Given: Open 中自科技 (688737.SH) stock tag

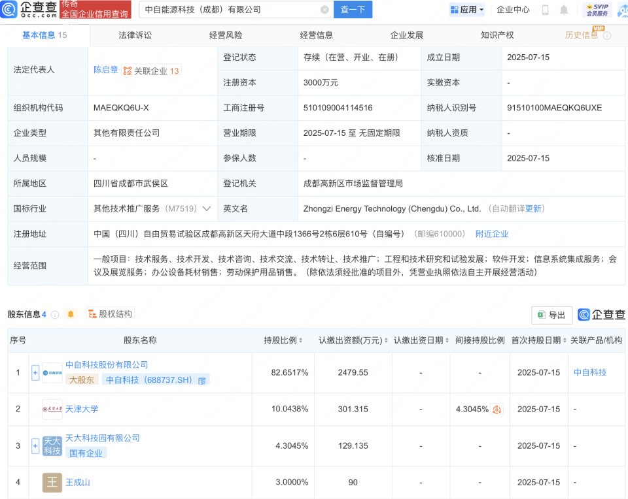Looking at the screenshot, I should 156,380.
